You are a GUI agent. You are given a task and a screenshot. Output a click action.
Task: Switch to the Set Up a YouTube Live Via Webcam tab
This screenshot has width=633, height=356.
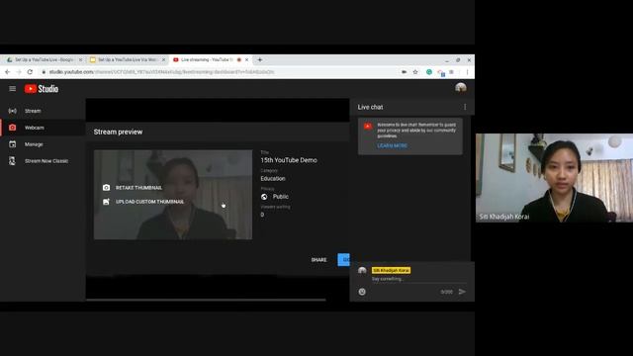[x=127, y=59]
